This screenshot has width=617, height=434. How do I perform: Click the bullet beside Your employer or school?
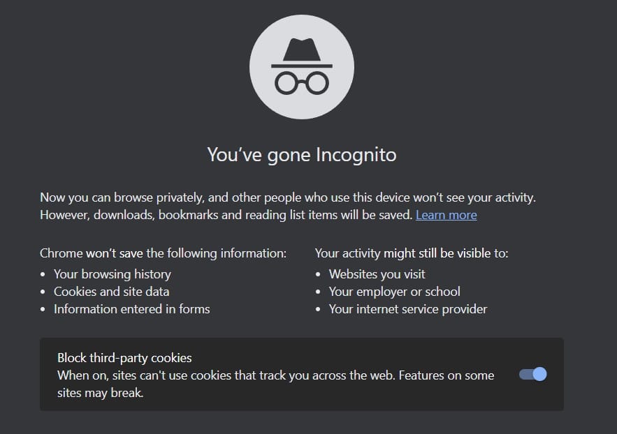tap(319, 292)
